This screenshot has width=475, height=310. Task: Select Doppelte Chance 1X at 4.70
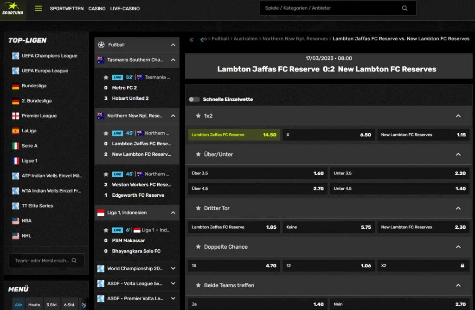(234, 265)
